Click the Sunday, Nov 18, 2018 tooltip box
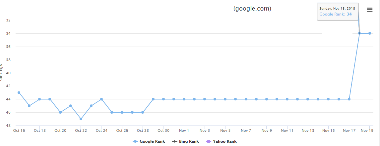This screenshot has height=146, width=380. [x=338, y=12]
